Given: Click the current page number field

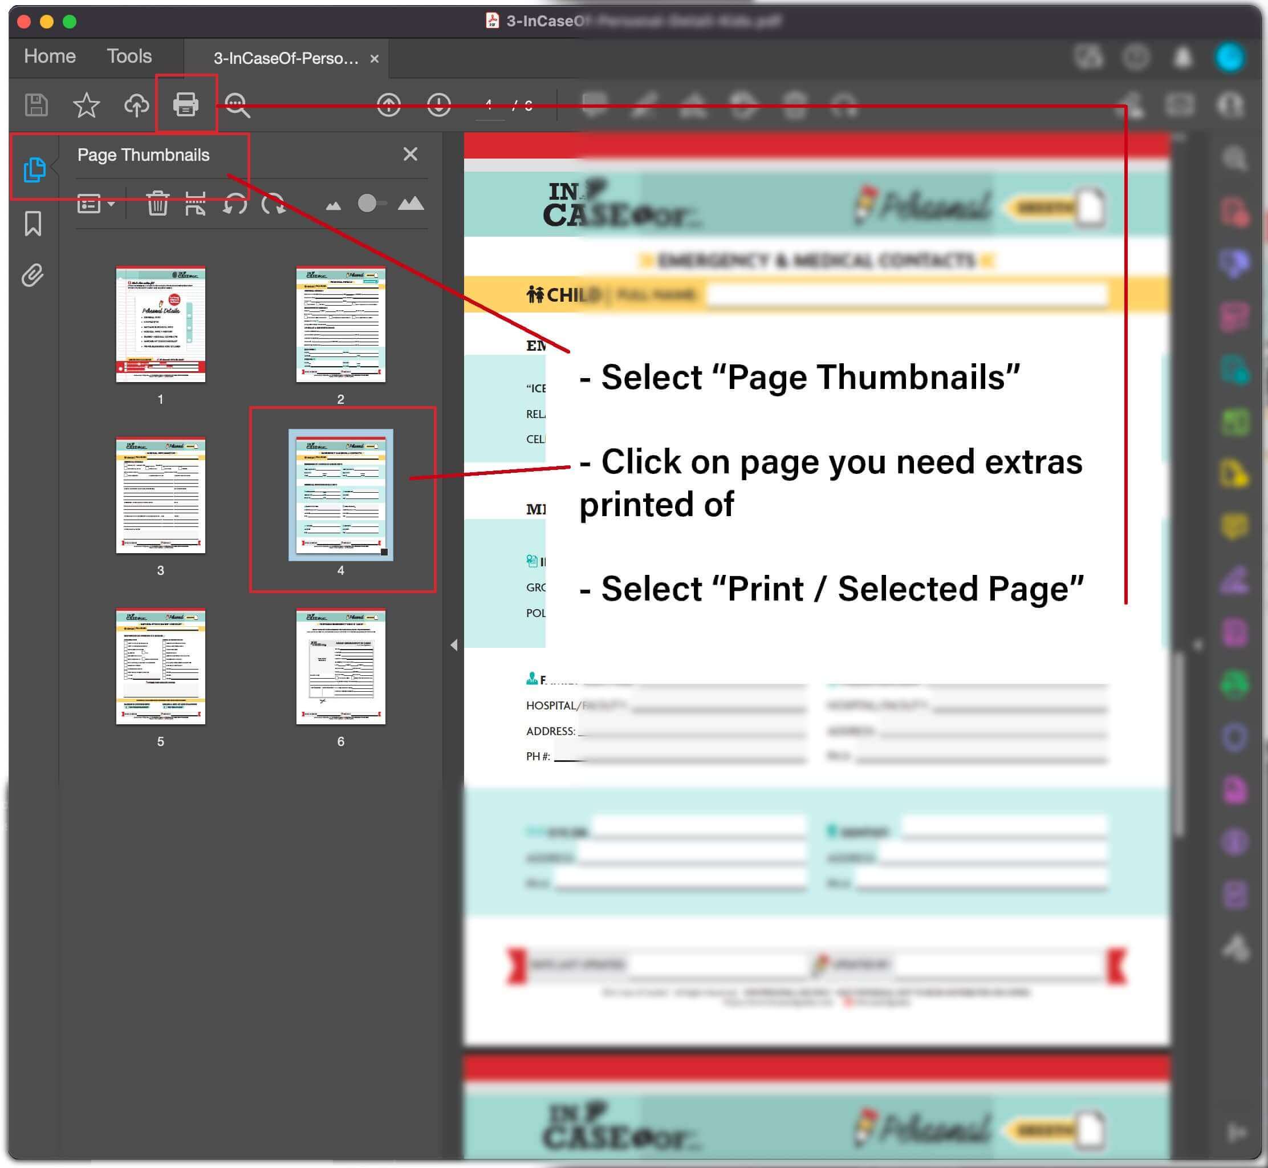Looking at the screenshot, I should [x=489, y=105].
